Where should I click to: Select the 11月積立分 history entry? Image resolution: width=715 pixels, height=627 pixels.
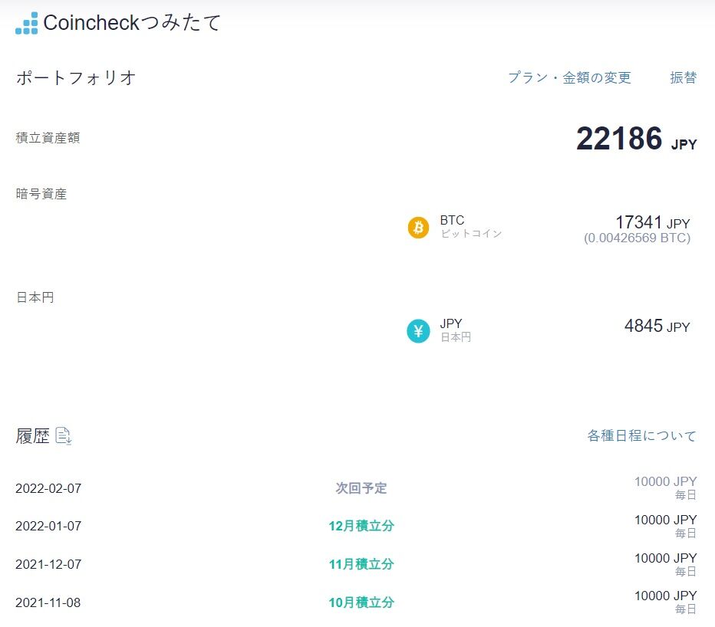361,564
